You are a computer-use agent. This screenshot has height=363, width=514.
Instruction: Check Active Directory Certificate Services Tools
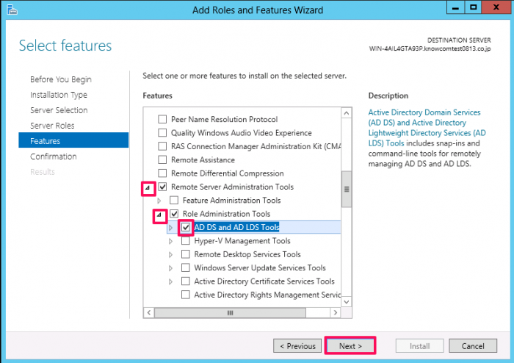click(186, 281)
